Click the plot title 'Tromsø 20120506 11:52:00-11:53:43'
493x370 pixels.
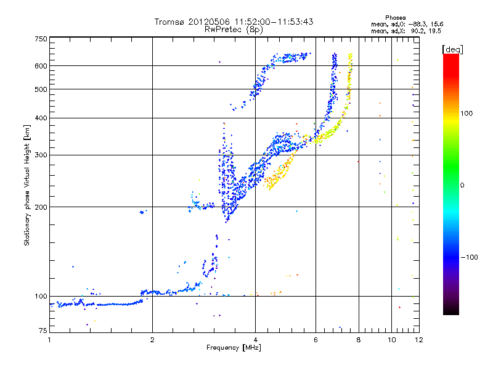click(x=234, y=22)
